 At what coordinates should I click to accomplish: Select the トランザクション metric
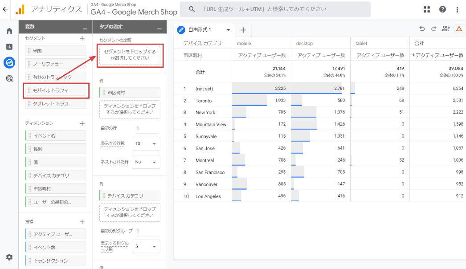pos(56,261)
